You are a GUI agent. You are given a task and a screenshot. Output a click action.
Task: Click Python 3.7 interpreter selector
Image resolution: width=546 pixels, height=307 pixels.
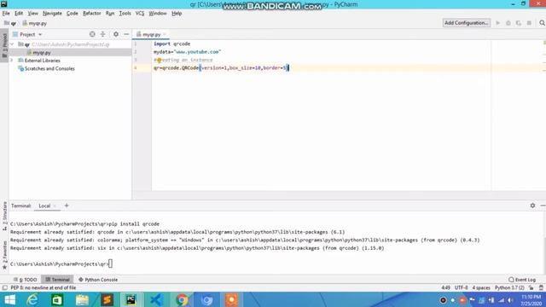coord(509,288)
